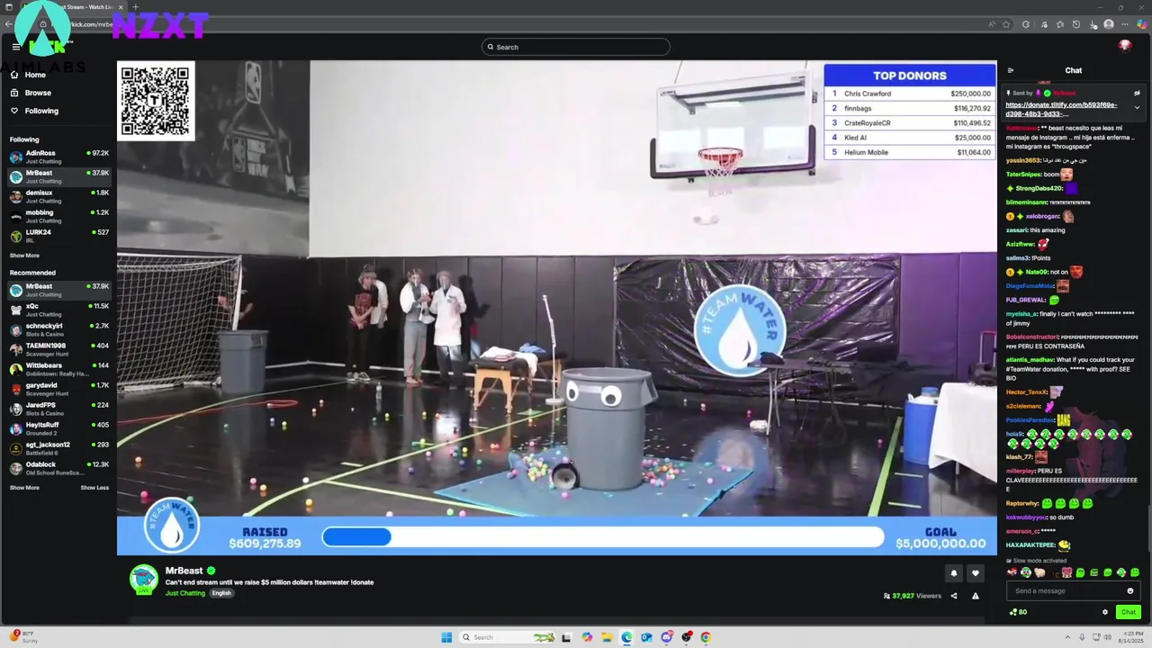Open garydavid recommended channel
This screenshot has width=1152, height=648.
[58, 389]
